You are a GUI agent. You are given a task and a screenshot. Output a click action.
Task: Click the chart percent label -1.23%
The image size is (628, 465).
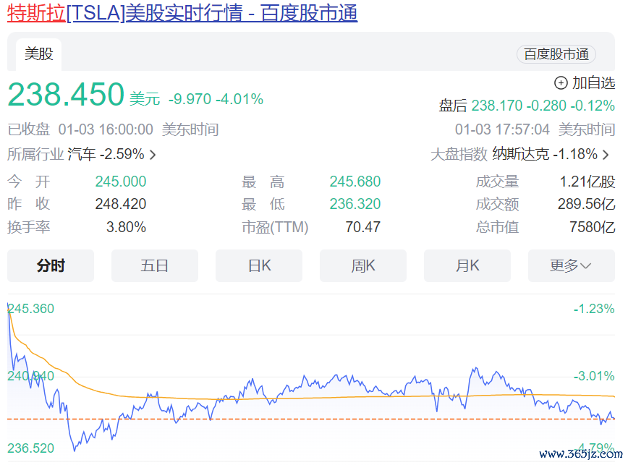pos(594,309)
